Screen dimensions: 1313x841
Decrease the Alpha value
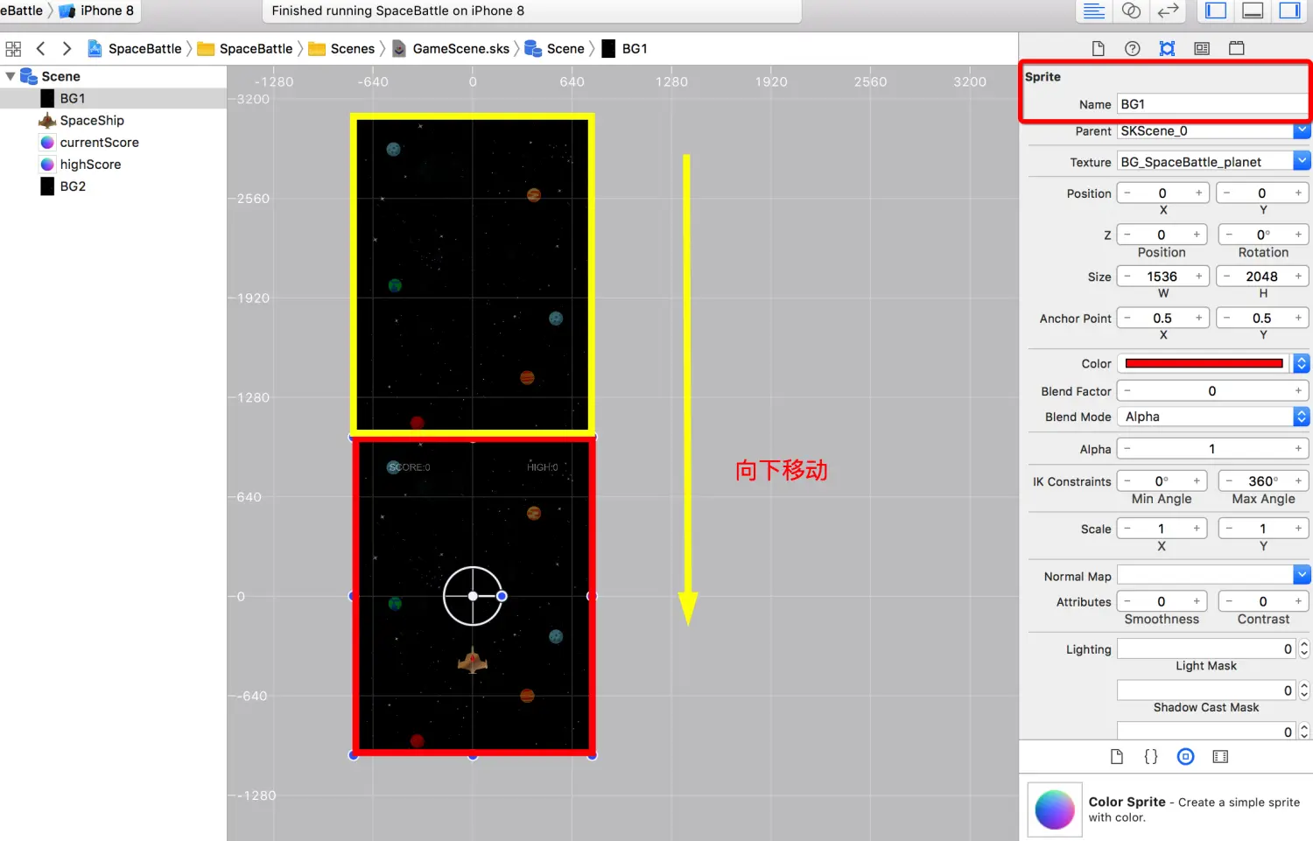tap(1127, 449)
